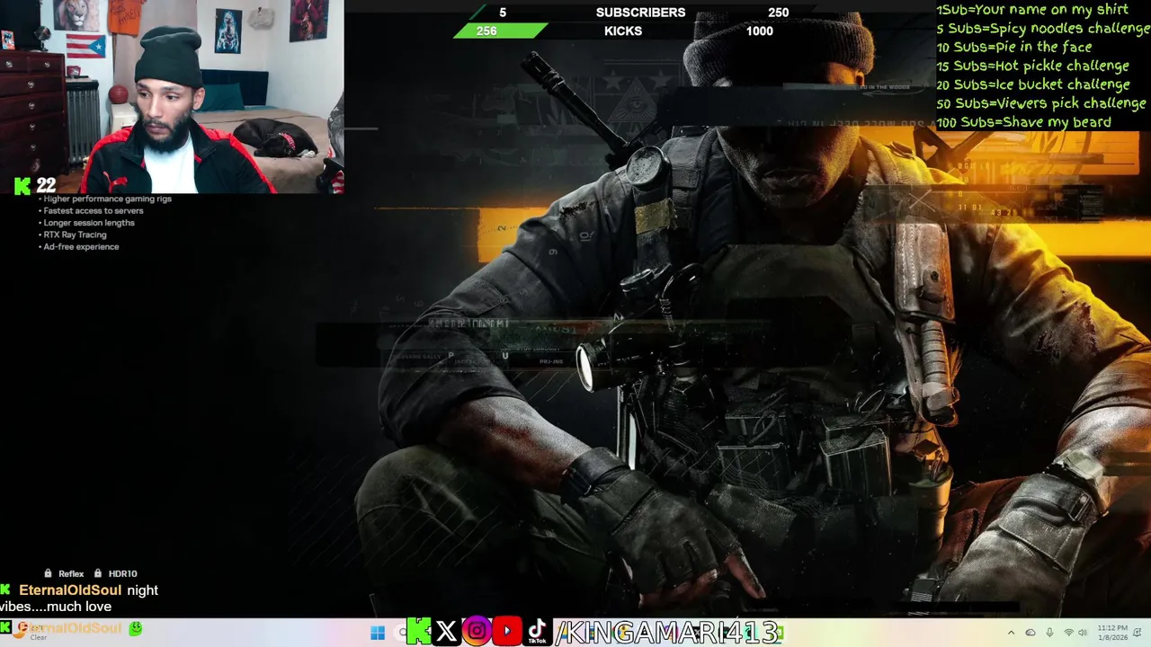This screenshot has height=647, width=1151.
Task: Click the speaker volume tray icon
Action: pyautogui.click(x=1083, y=633)
